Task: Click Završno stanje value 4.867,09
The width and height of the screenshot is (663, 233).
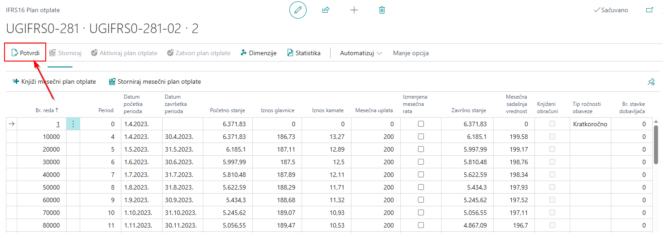Action: (x=474, y=225)
